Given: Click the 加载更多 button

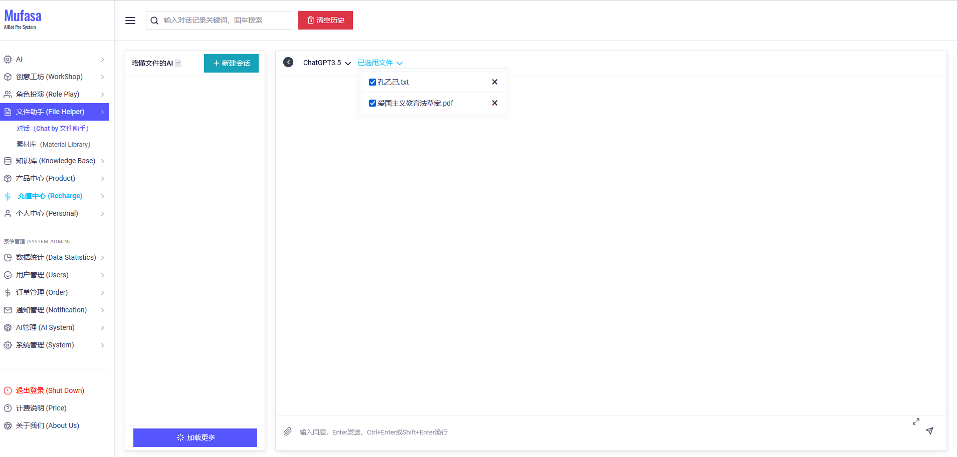Looking at the screenshot, I should (x=195, y=437).
